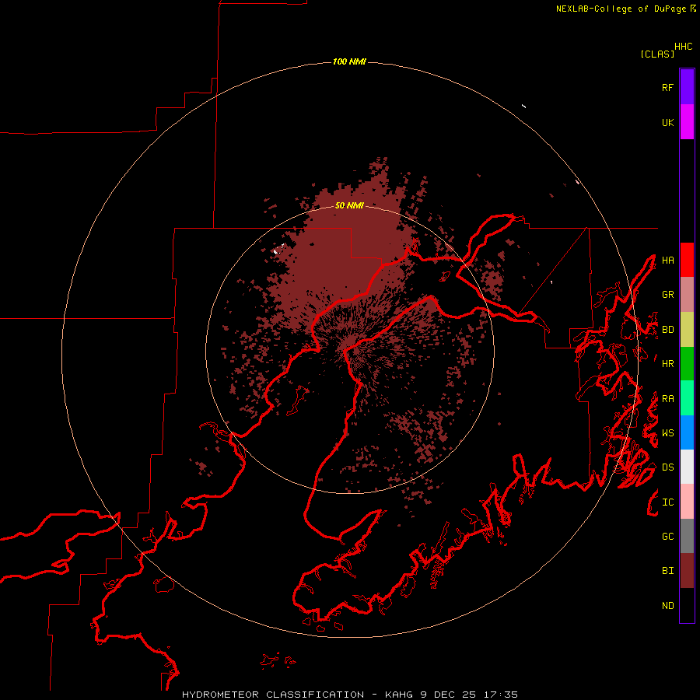
Task: Click the BD legend label
Action: pos(667,330)
